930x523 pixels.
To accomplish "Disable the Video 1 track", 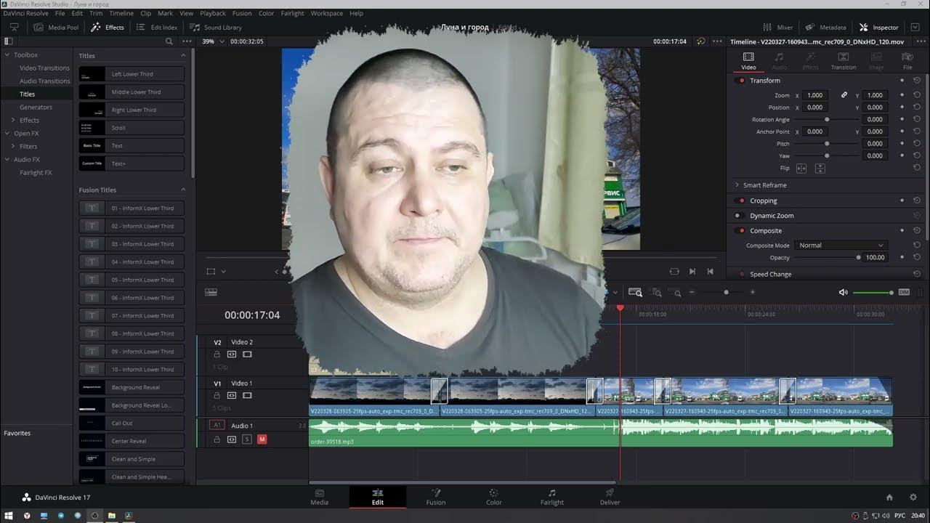I will [x=247, y=395].
